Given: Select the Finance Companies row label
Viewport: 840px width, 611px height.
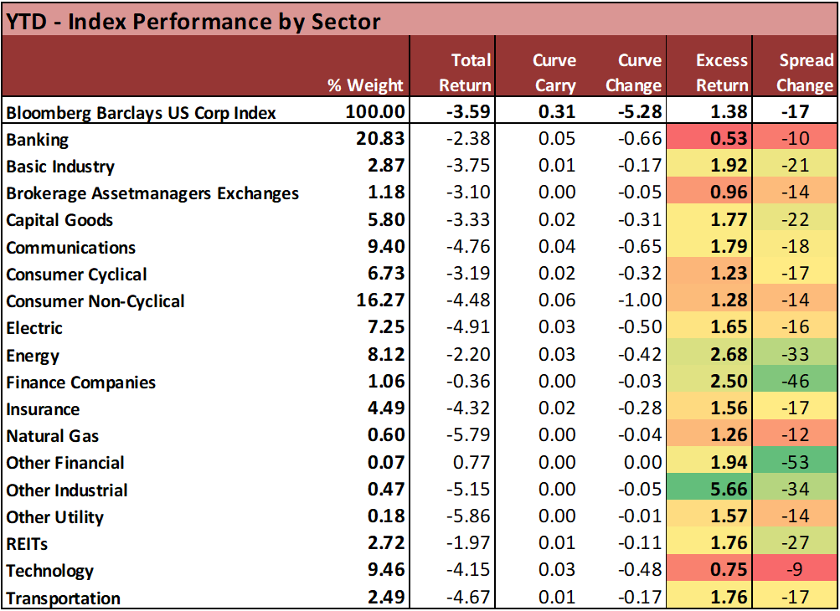Looking at the screenshot, I should click(80, 383).
